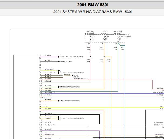Click the "YEL/BRN" wire label
Screen dimensions: 164x139
point(48,118)
